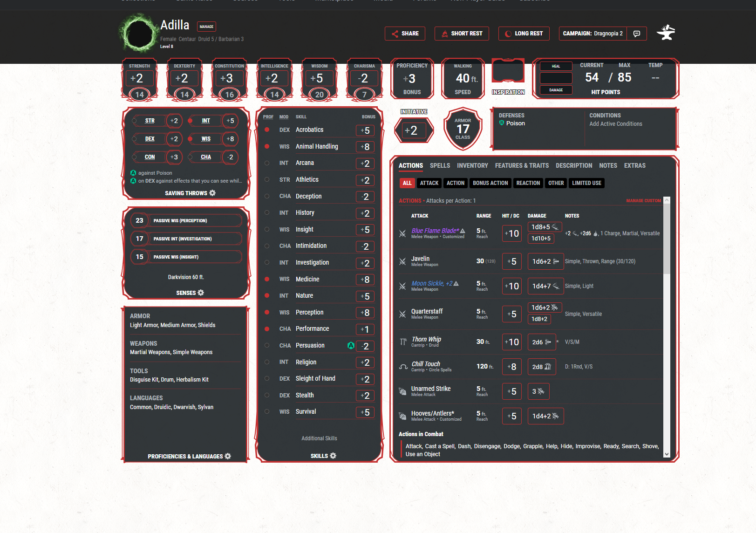Click the anvil builder icon
The image size is (756, 533).
tap(666, 33)
